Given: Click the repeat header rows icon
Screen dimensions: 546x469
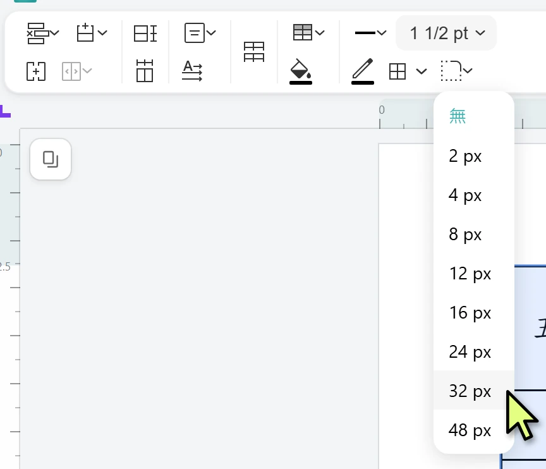Looking at the screenshot, I should pyautogui.click(x=254, y=52).
